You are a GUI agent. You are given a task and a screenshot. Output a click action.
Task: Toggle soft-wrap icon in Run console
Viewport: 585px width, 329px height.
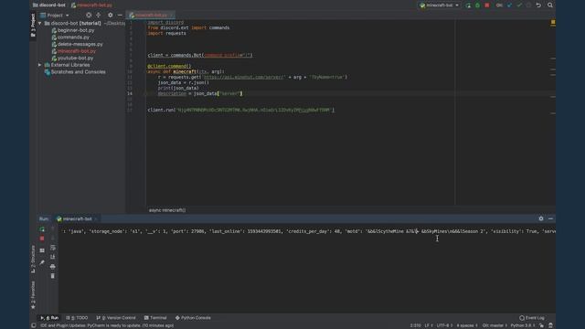point(53,248)
